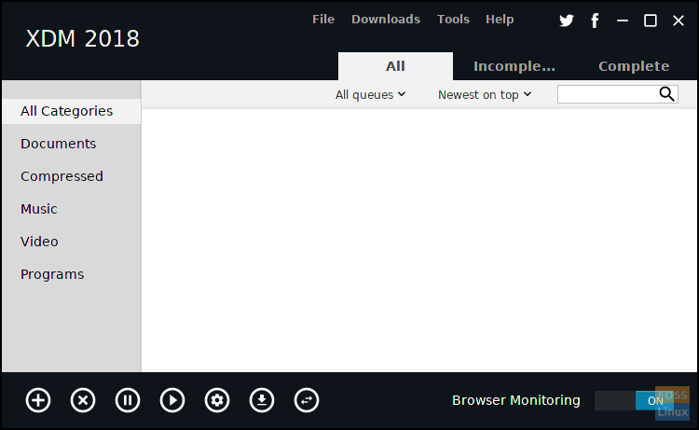Switch to the Incomplete tab
The image size is (699, 430).
click(x=514, y=66)
